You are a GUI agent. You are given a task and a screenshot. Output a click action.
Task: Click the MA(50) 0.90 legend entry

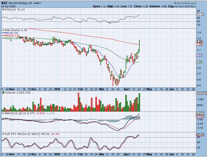(x=10, y=38)
